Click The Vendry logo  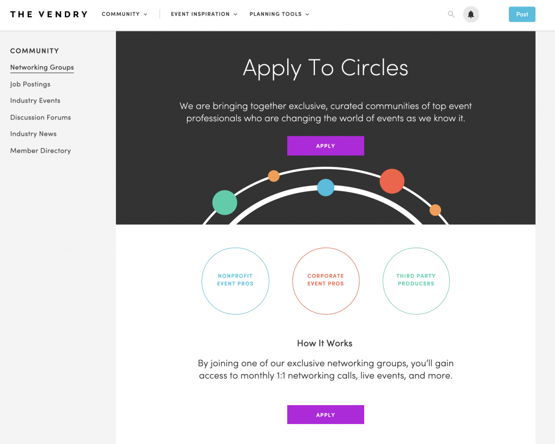point(49,15)
